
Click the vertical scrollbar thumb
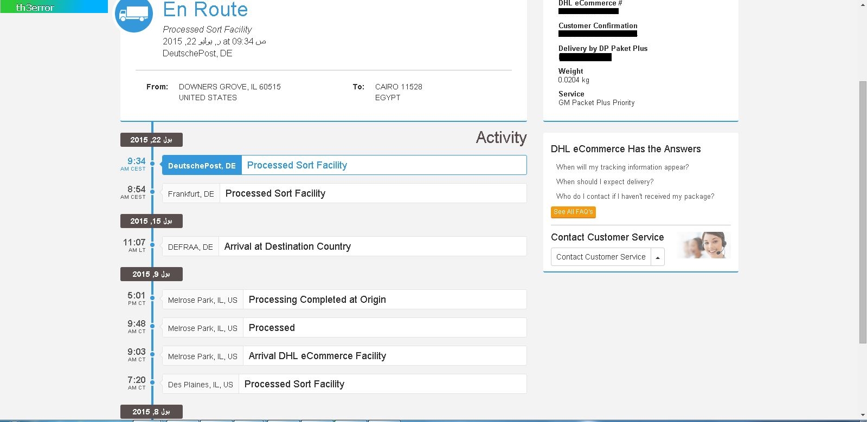click(863, 212)
